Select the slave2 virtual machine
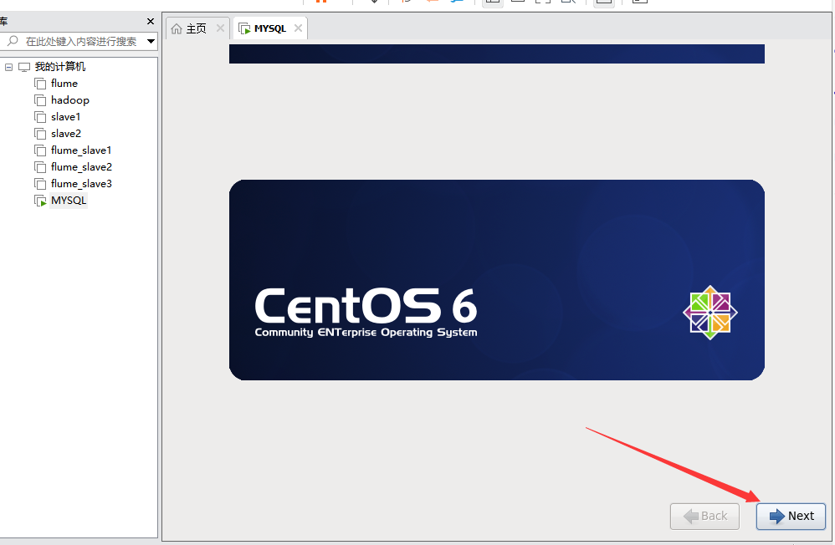This screenshot has height=545, width=835. pyautogui.click(x=65, y=134)
